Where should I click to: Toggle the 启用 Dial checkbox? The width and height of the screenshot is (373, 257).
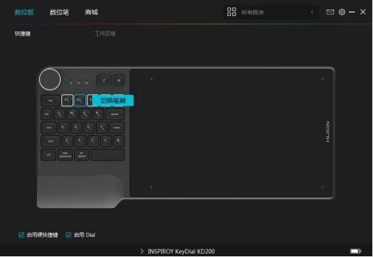coord(69,235)
